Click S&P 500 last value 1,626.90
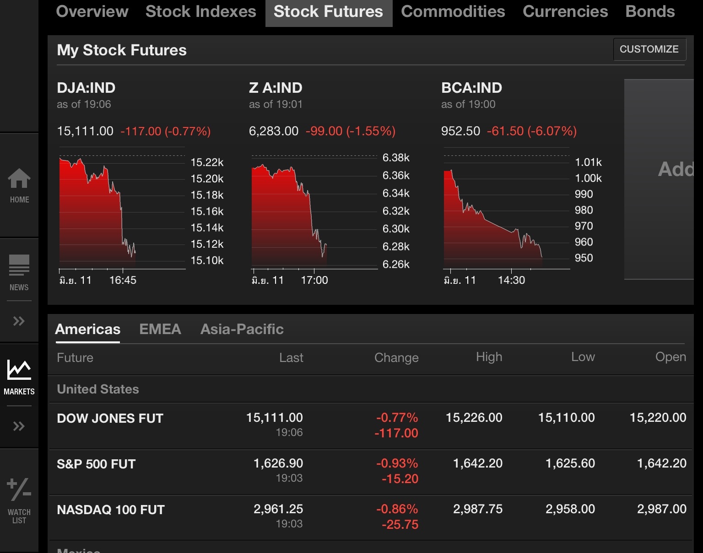The width and height of the screenshot is (703, 553). (278, 463)
